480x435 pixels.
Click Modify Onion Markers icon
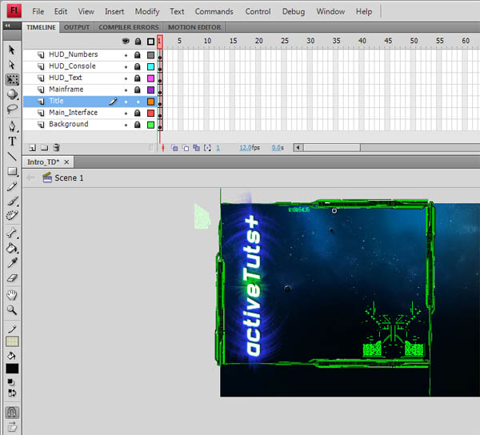point(207,148)
